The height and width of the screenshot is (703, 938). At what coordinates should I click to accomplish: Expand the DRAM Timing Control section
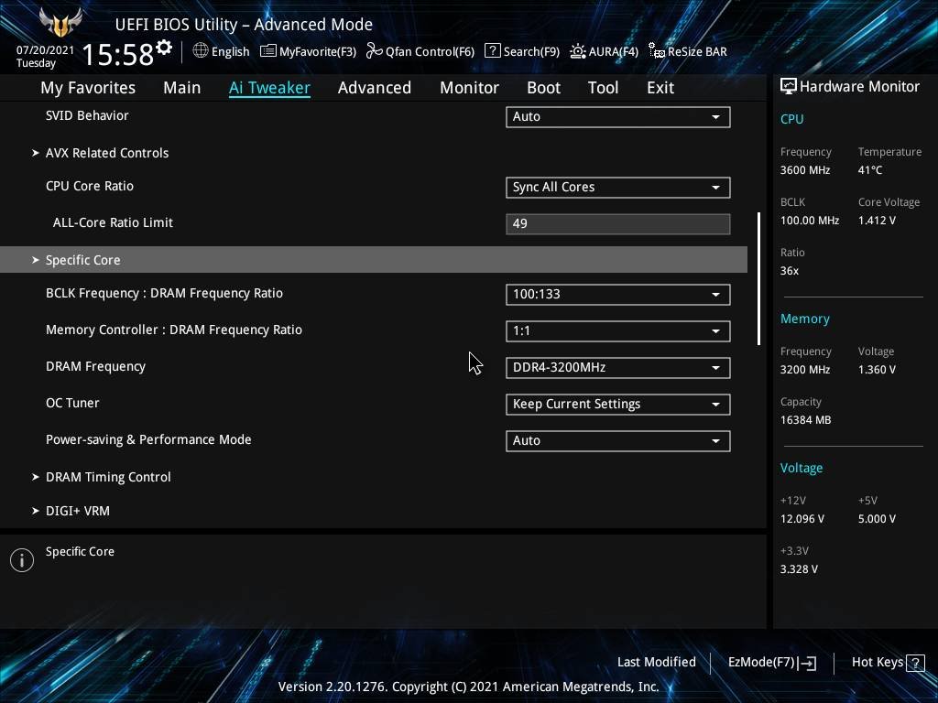tap(107, 477)
